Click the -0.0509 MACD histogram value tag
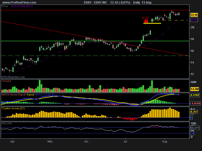Image resolution: width=202 pixels, height=151 pixels. (x=195, y=103)
